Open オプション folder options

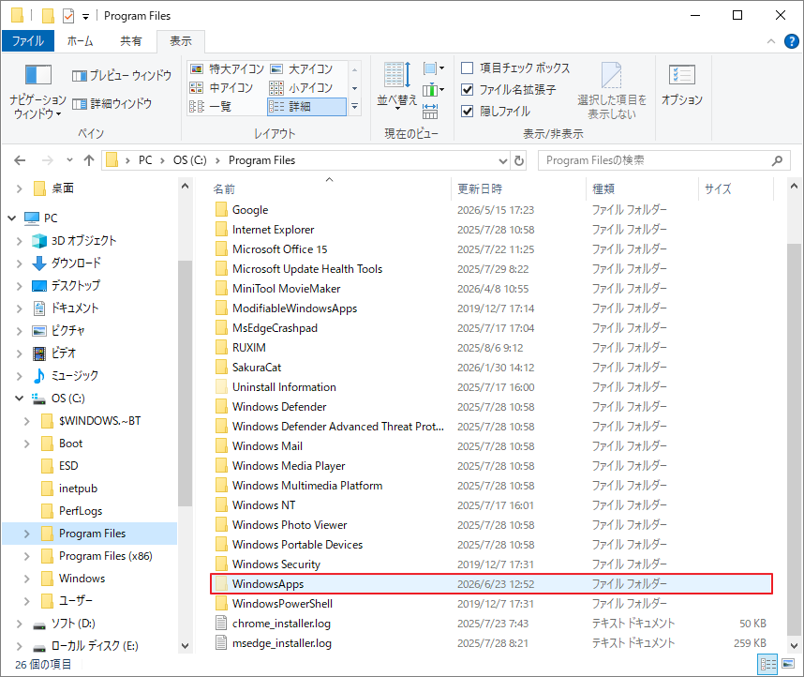[682, 86]
